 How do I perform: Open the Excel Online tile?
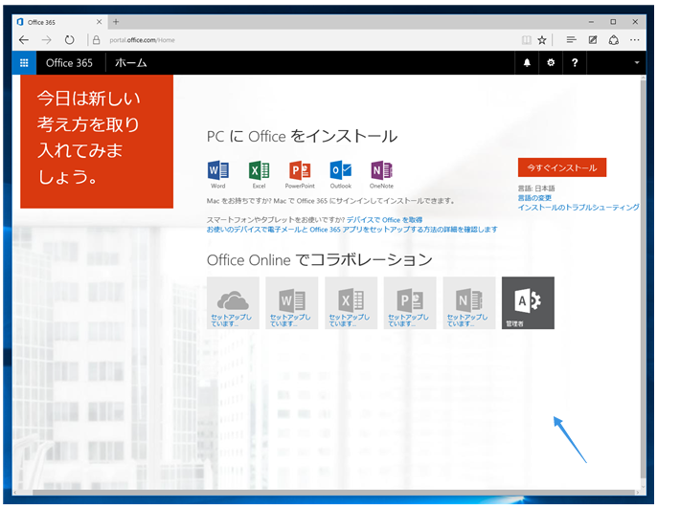pos(351,303)
